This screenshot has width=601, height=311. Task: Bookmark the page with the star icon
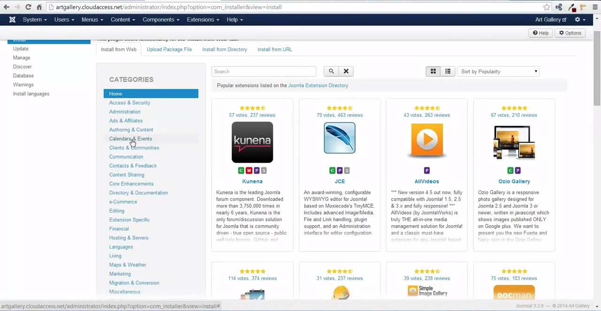pyautogui.click(x=547, y=7)
